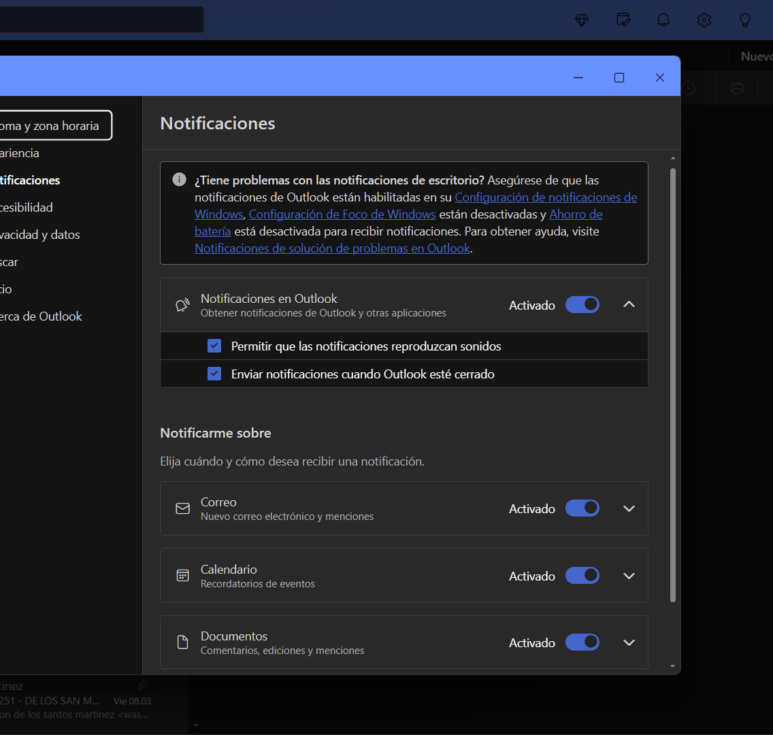Open Configuración de notificaciones de Windows link
The image size is (773, 735).
click(x=546, y=197)
